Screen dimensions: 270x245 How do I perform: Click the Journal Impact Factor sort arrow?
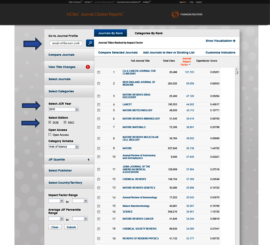pos(190,65)
